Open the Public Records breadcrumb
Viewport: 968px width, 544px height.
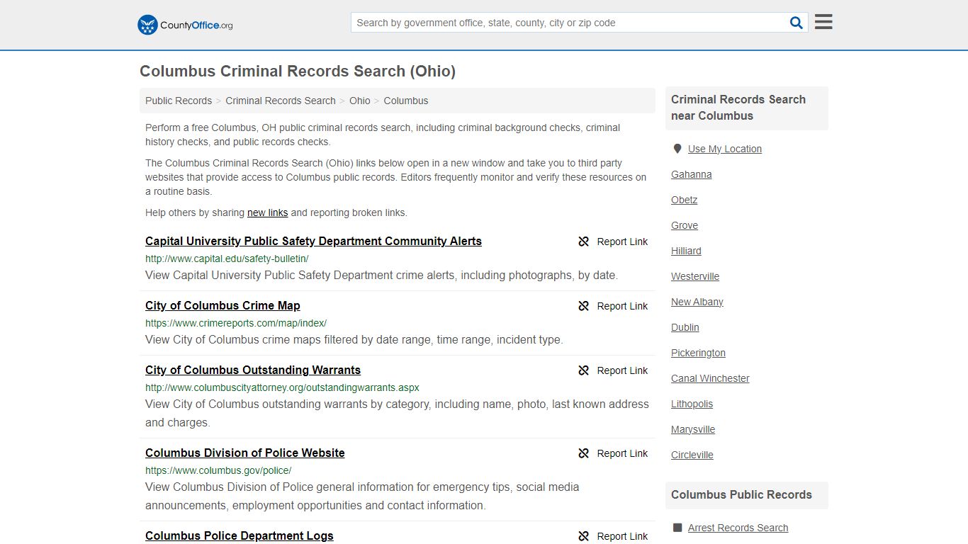(179, 101)
